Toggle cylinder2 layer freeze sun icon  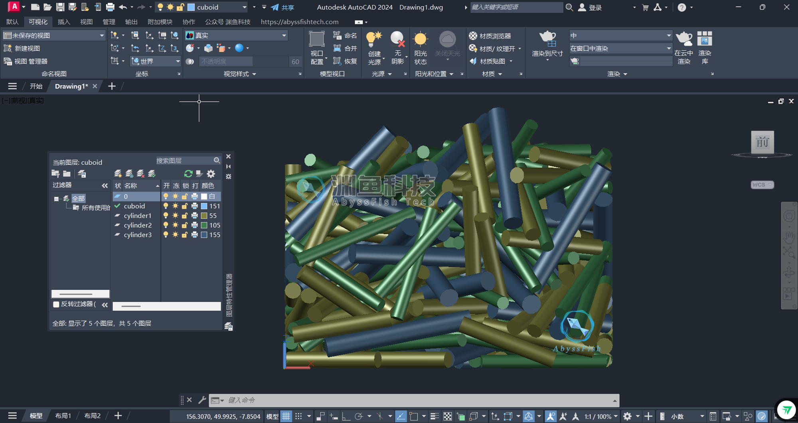click(x=176, y=225)
